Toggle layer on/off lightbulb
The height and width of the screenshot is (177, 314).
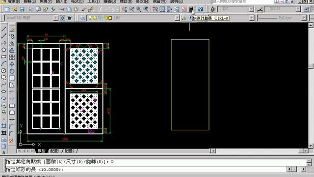pos(90,18)
